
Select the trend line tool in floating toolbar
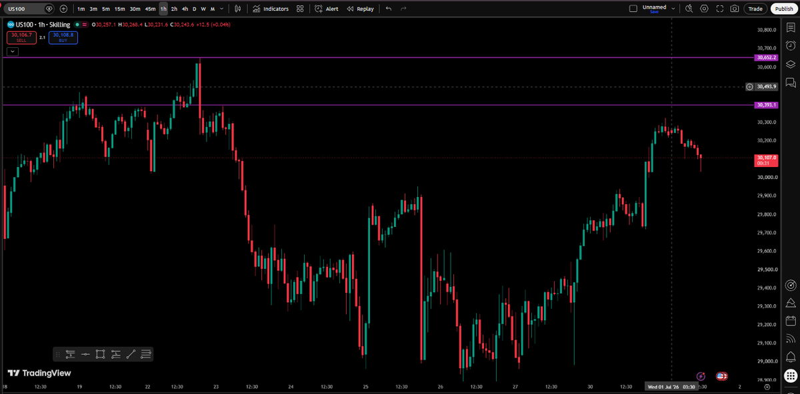131,354
